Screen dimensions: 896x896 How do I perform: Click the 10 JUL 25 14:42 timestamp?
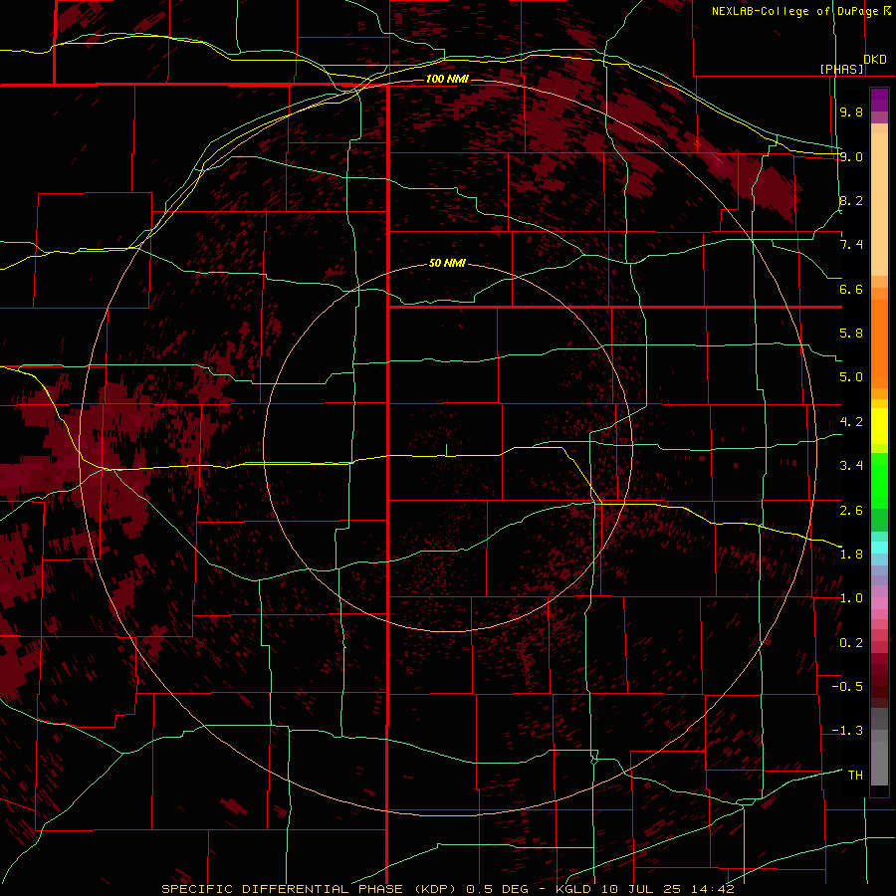[x=667, y=889]
